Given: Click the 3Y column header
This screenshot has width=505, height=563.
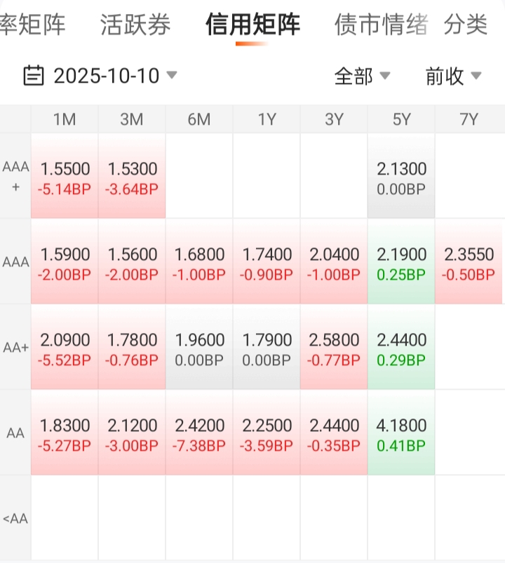Looking at the screenshot, I should point(335,120).
